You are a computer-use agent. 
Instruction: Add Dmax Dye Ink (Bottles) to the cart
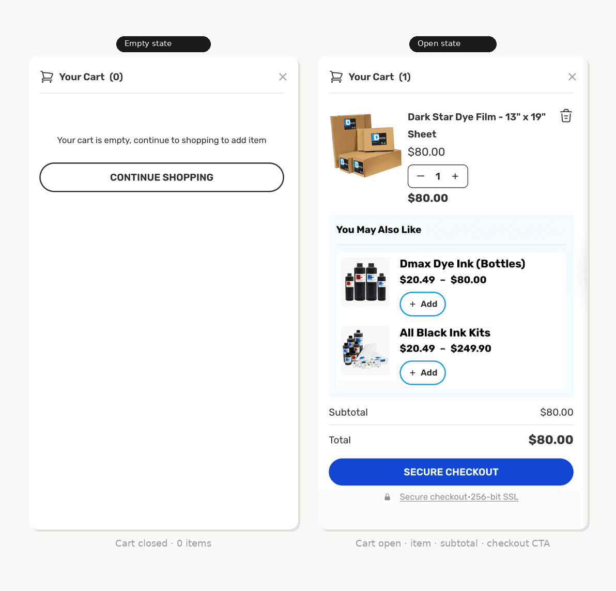(423, 304)
